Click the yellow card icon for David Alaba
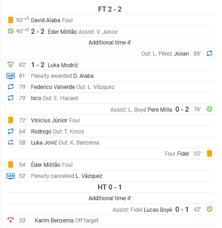 coord(11,20)
